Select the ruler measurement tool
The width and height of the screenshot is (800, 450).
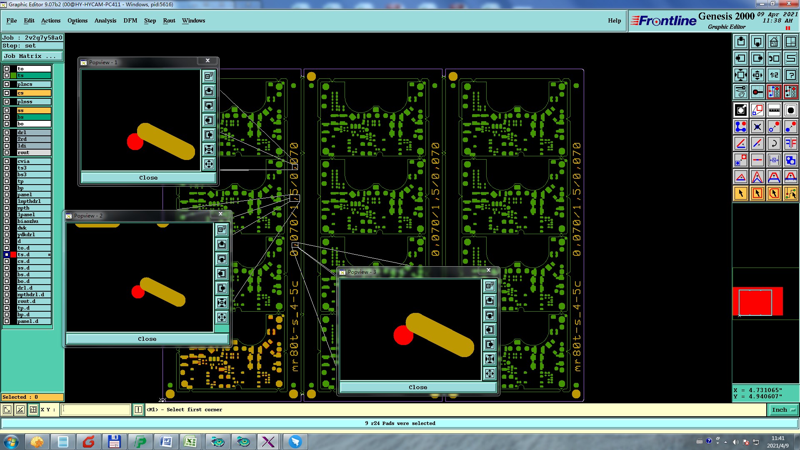(x=774, y=110)
